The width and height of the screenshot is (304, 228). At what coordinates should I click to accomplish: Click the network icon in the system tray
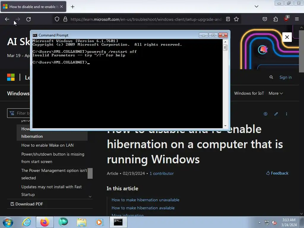(267, 223)
